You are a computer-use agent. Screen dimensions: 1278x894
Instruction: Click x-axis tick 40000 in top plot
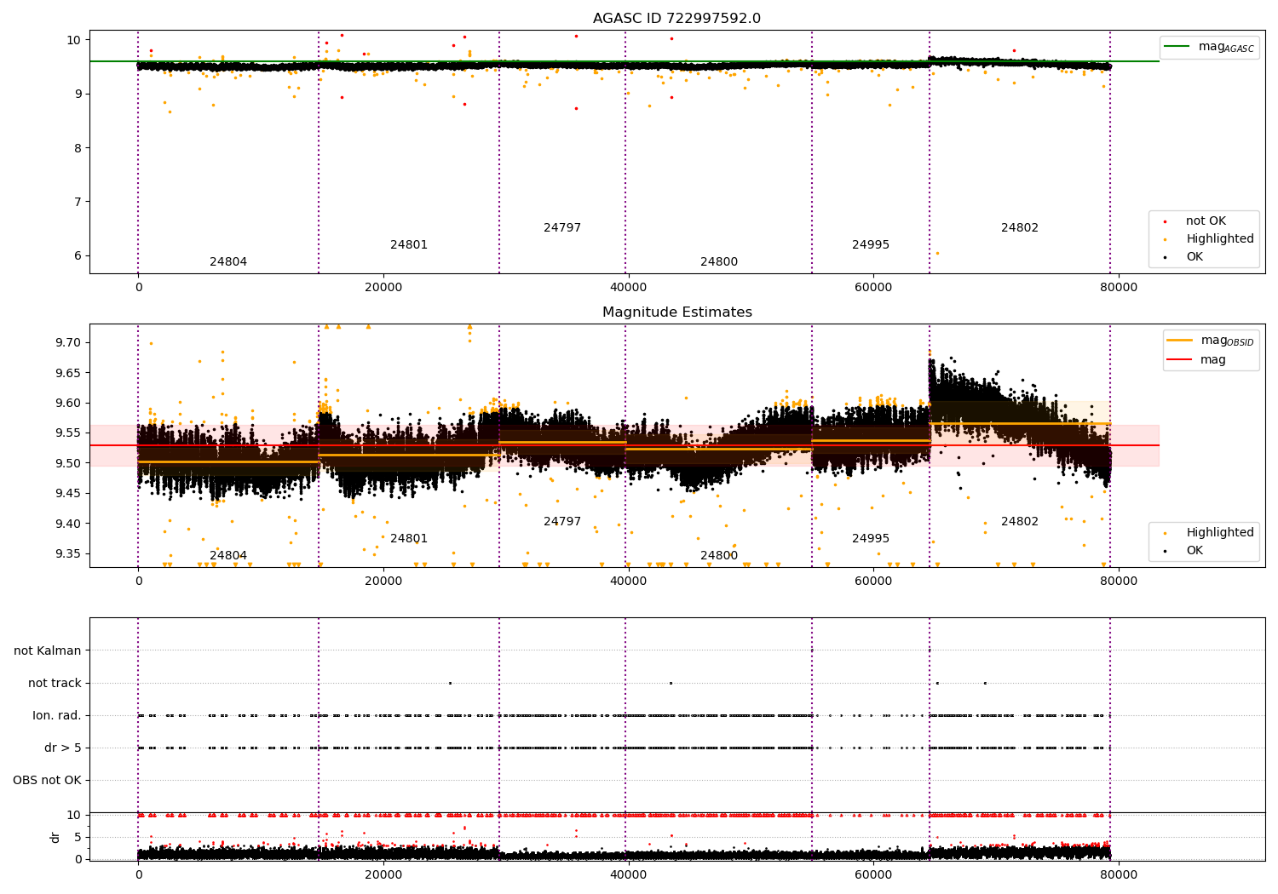[628, 288]
